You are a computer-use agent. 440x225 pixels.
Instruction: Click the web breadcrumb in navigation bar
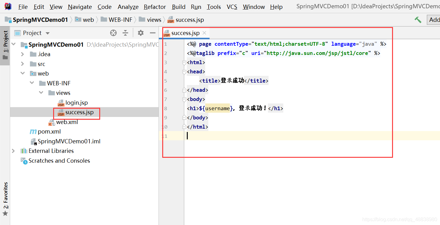[x=84, y=20]
